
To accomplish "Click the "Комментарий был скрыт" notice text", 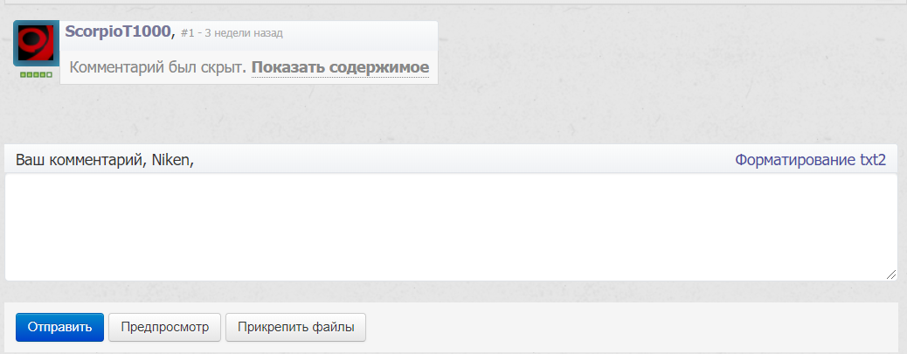I will click(155, 67).
